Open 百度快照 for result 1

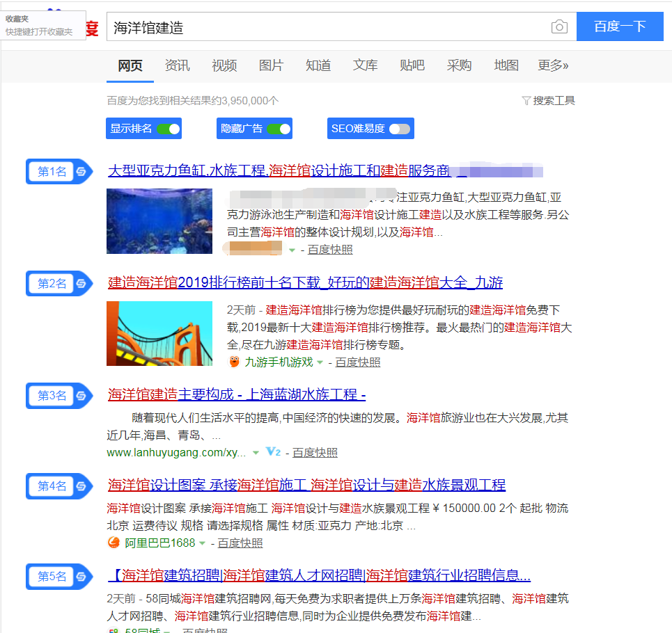(x=330, y=250)
